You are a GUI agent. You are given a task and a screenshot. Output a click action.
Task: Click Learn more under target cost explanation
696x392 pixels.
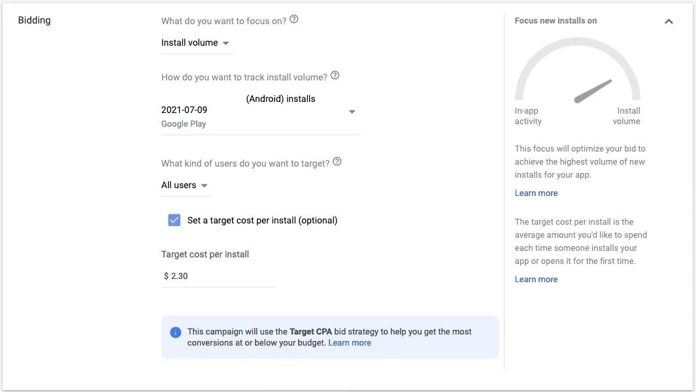(x=536, y=280)
